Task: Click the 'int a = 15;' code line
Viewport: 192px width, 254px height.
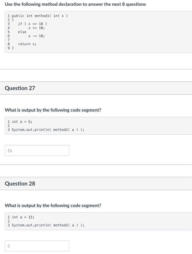Action: (23, 217)
